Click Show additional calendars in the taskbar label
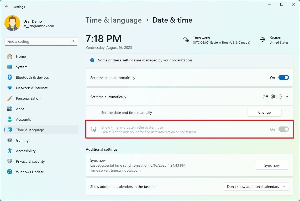This screenshot has width=300, height=201. (x=123, y=187)
